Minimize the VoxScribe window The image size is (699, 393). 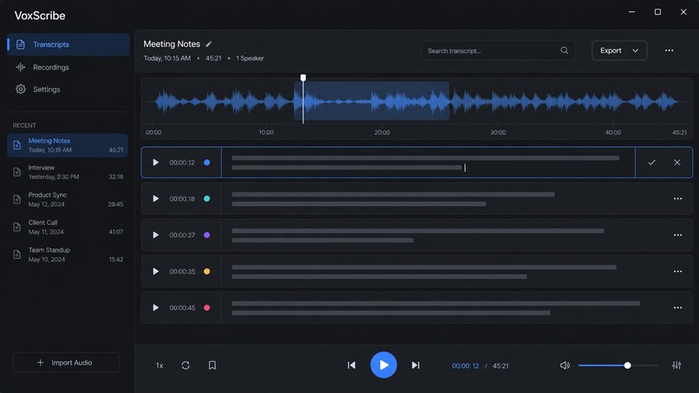point(631,12)
